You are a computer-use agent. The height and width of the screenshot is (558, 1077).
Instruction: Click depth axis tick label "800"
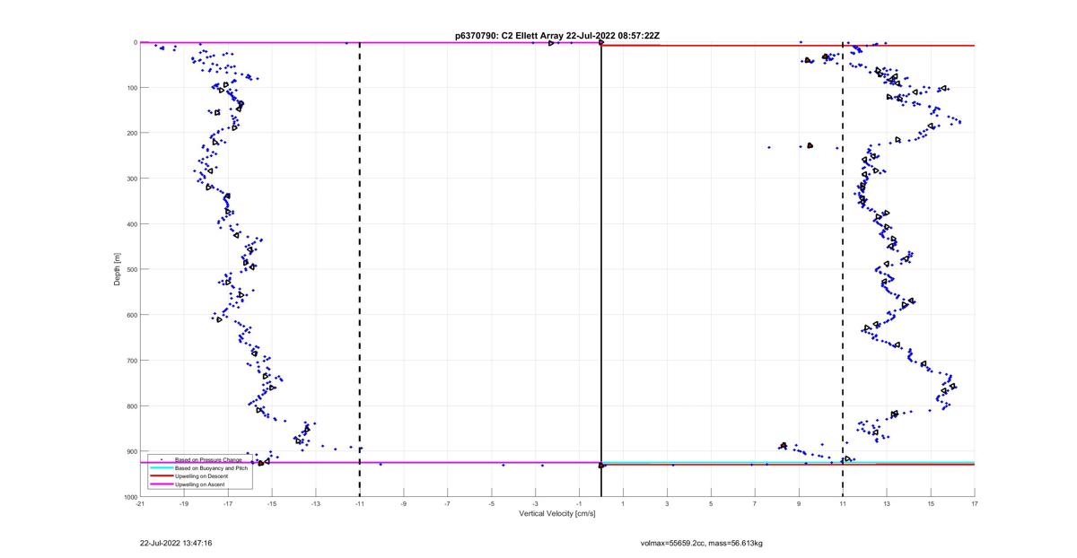131,405
